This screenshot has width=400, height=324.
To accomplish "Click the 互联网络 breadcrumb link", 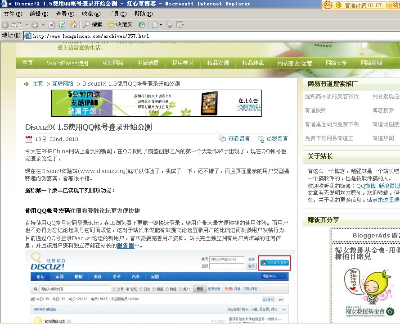I will coord(63,84).
